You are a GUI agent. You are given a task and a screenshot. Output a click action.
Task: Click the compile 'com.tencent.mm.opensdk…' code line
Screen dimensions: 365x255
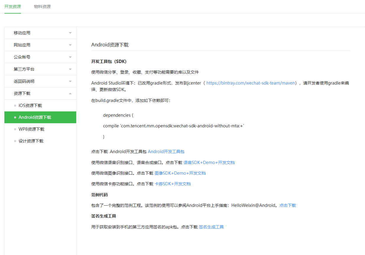[174, 126]
